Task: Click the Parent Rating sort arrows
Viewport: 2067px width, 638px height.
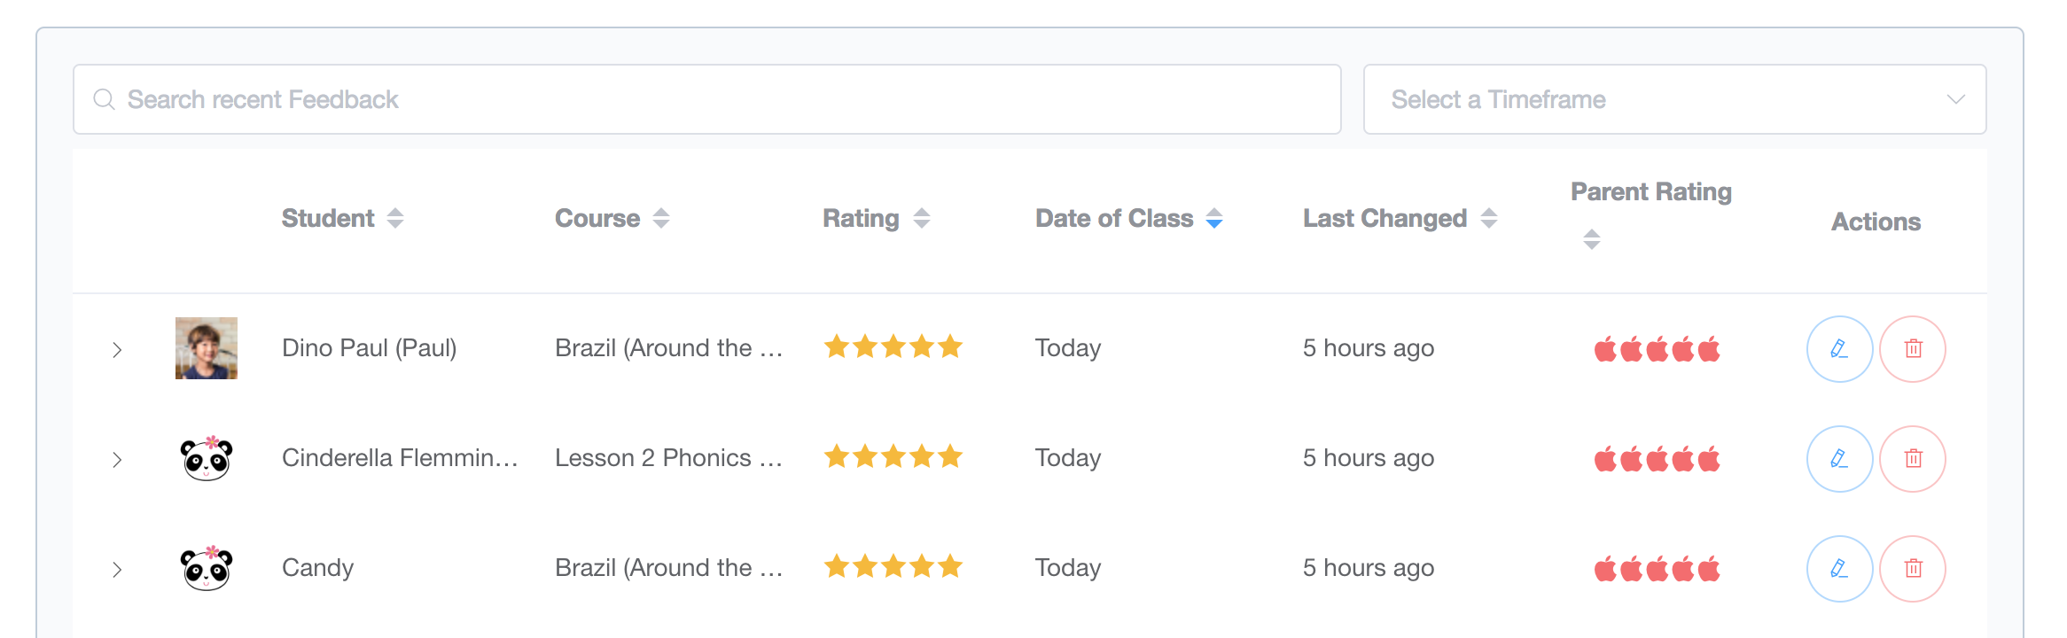Action: pyautogui.click(x=1592, y=239)
